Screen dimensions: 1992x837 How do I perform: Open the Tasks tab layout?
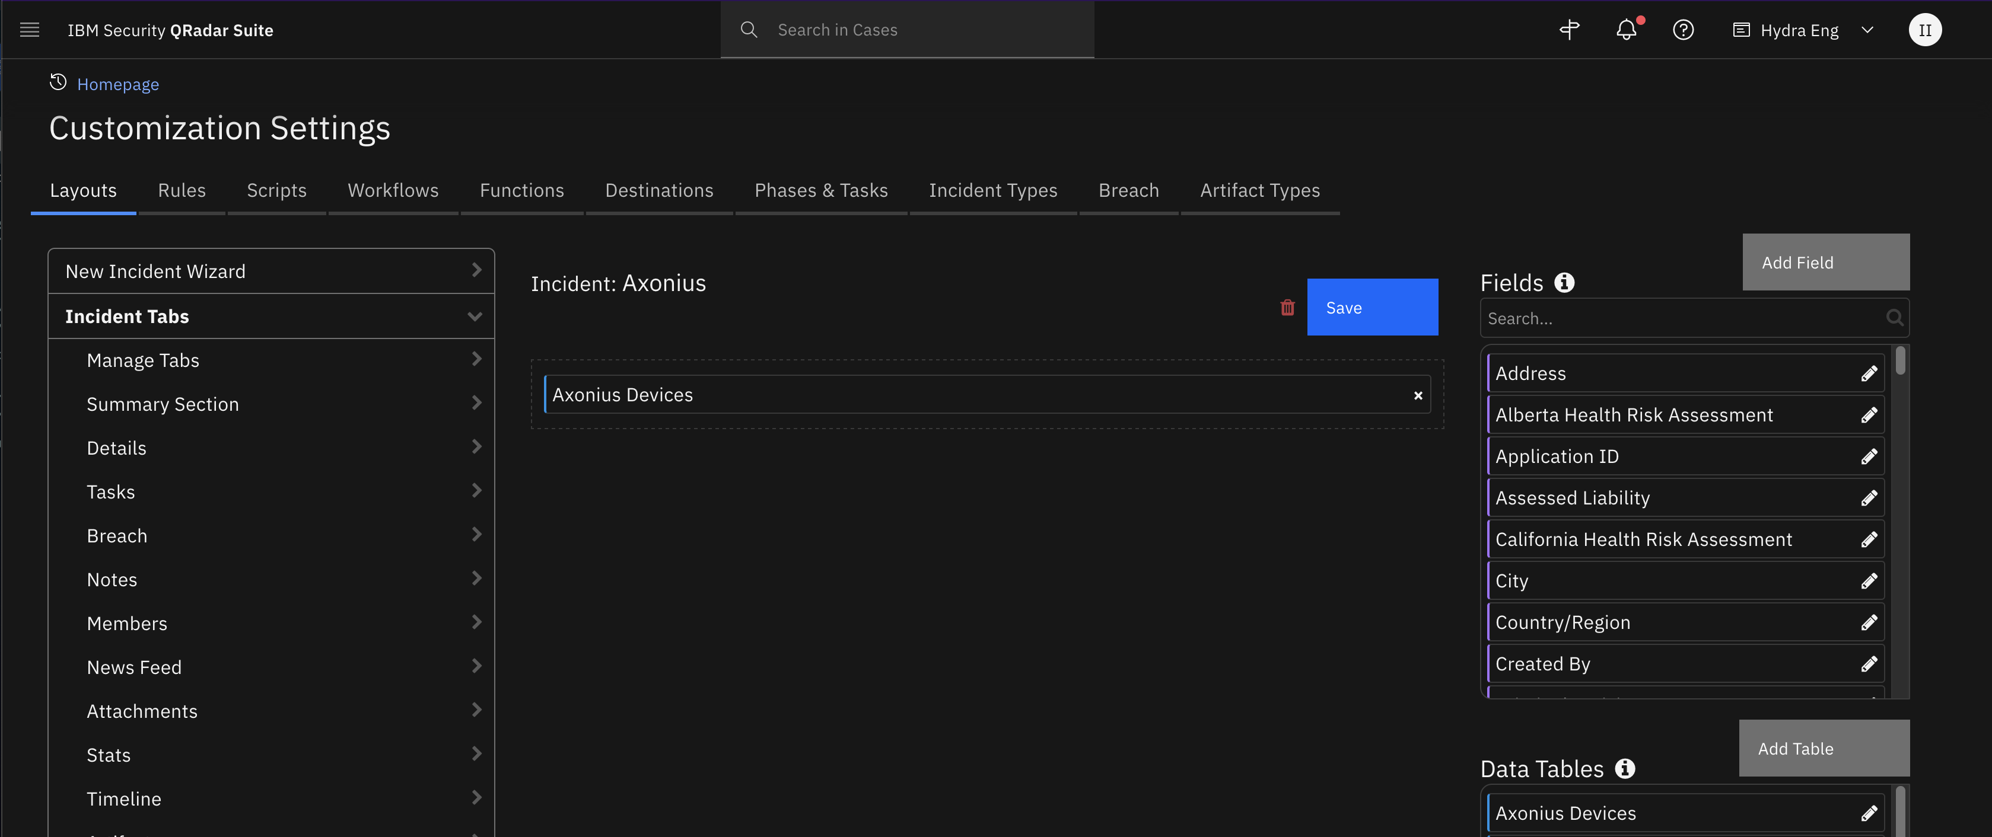tap(272, 493)
